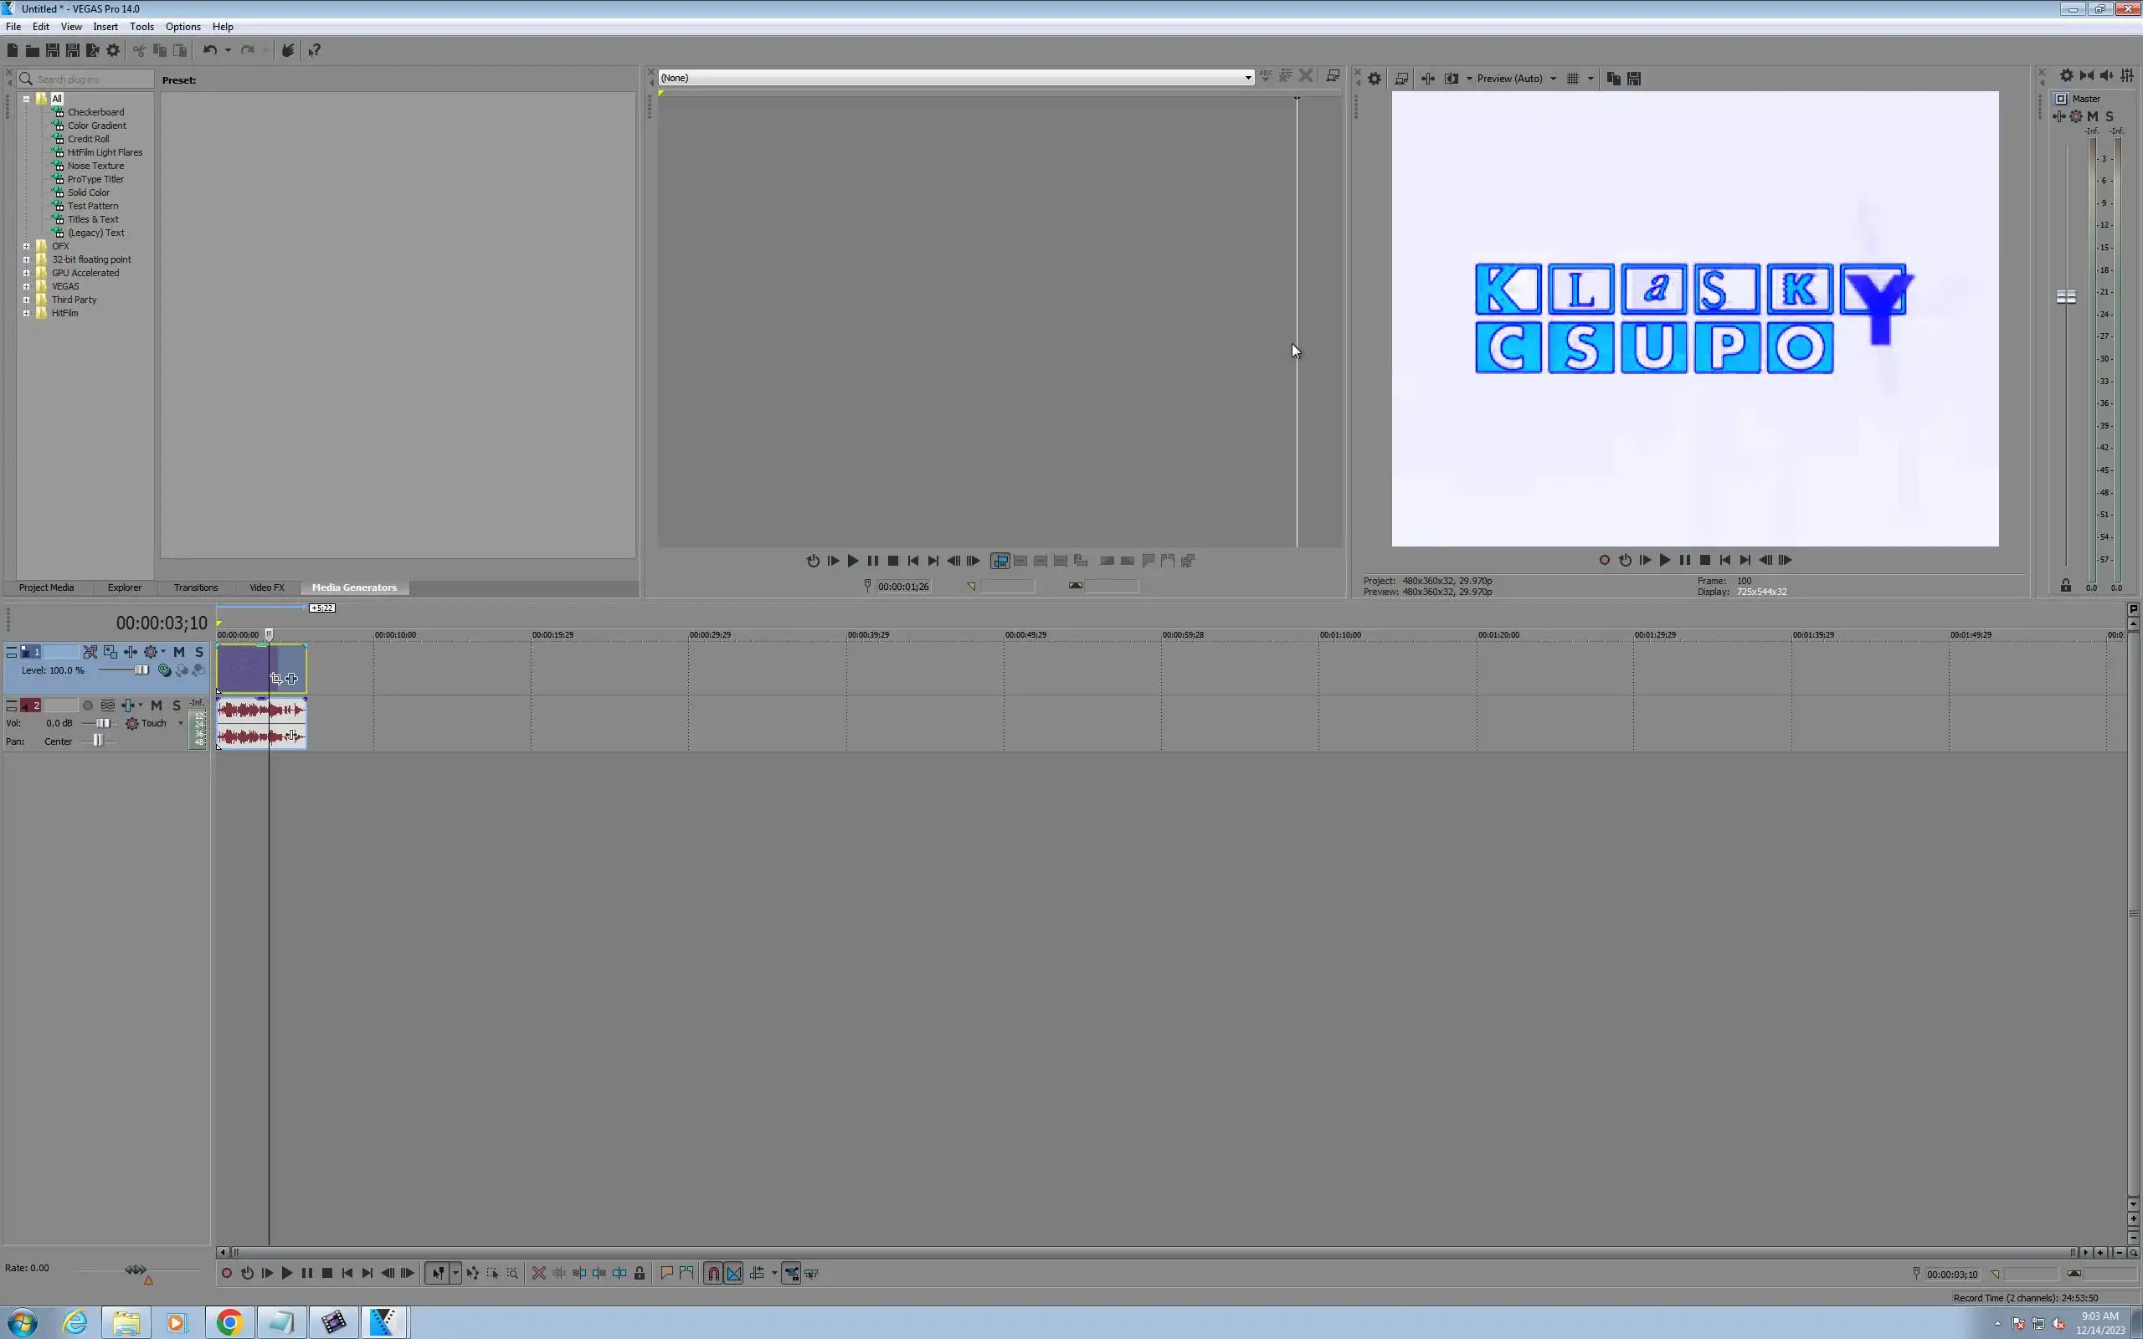This screenshot has width=2143, height=1339.
Task: Open the Event Pan/Crop tool on the video clip
Action: pyautogui.click(x=276, y=679)
